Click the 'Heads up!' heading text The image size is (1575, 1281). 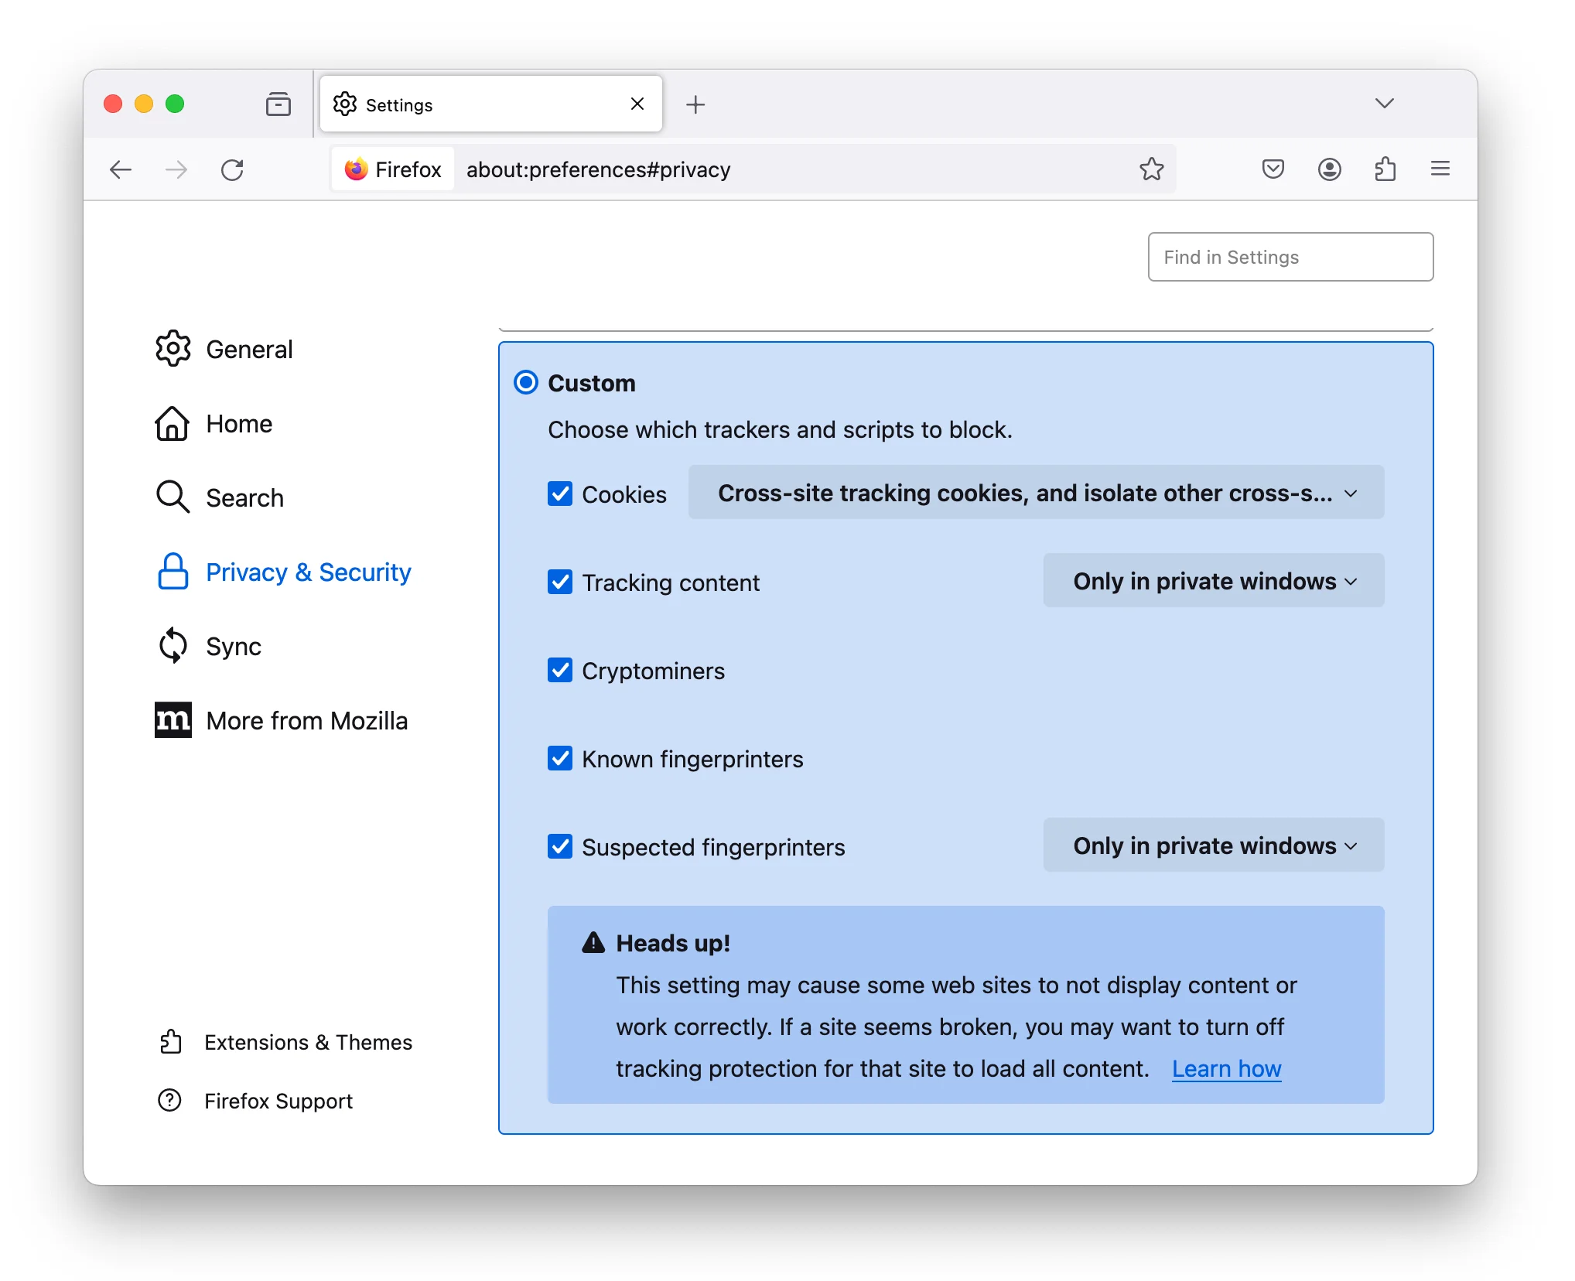click(673, 943)
